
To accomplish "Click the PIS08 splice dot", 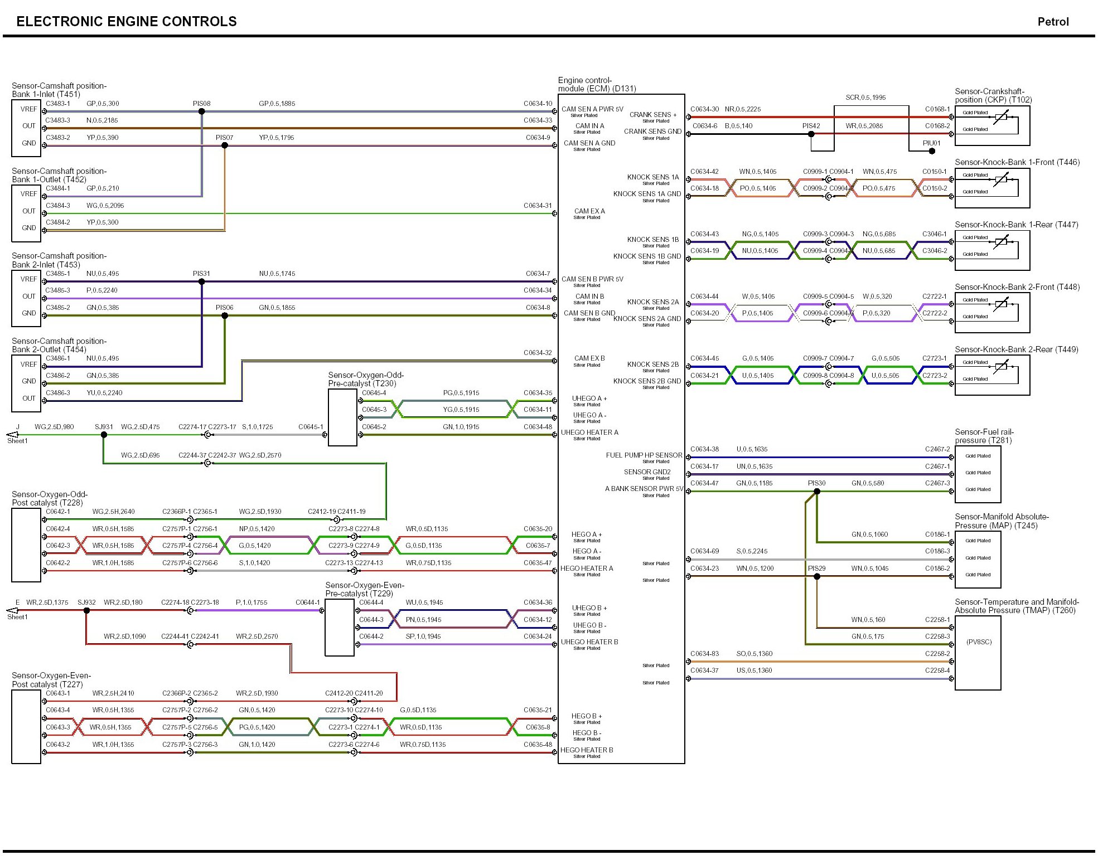I will click(202, 111).
